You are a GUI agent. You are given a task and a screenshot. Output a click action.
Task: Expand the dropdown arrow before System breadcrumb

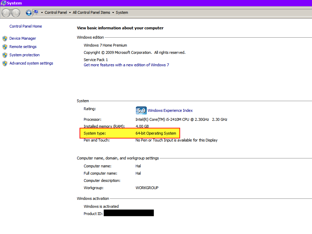tap(113, 13)
